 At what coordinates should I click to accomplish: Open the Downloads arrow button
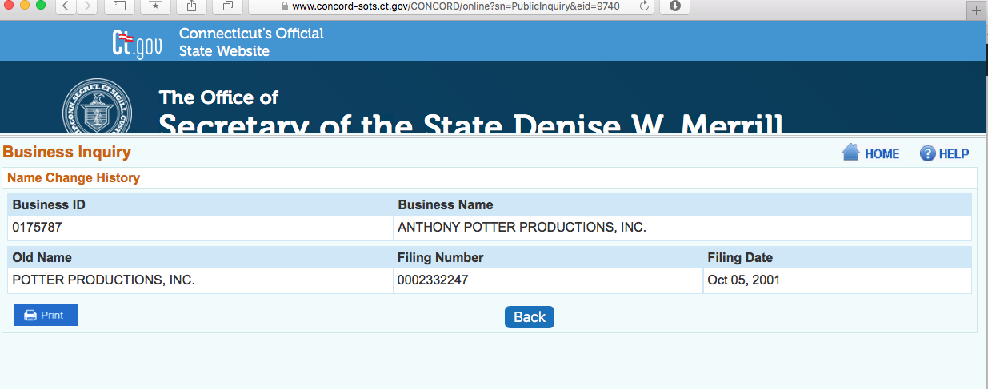[674, 6]
